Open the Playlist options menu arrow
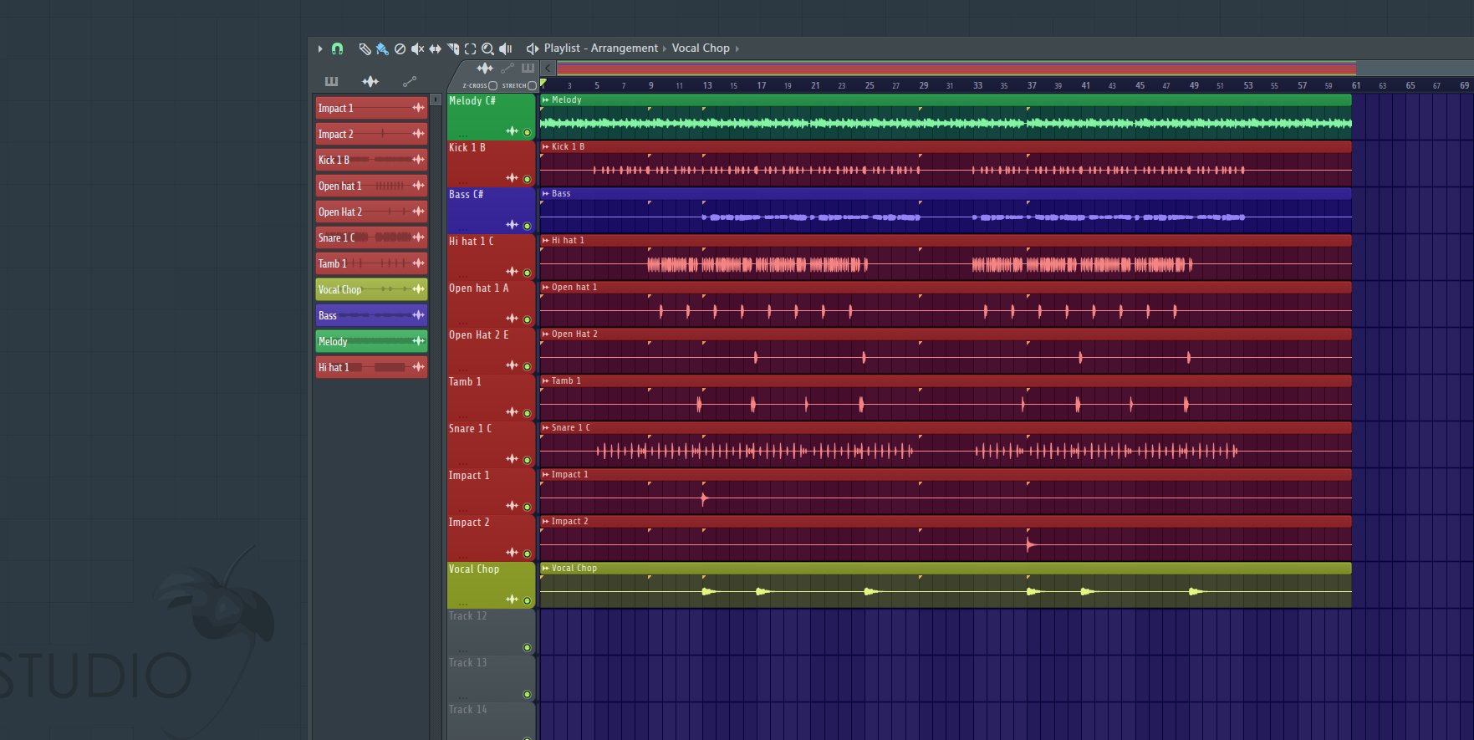Screen dimensions: 1474x740 (320, 48)
